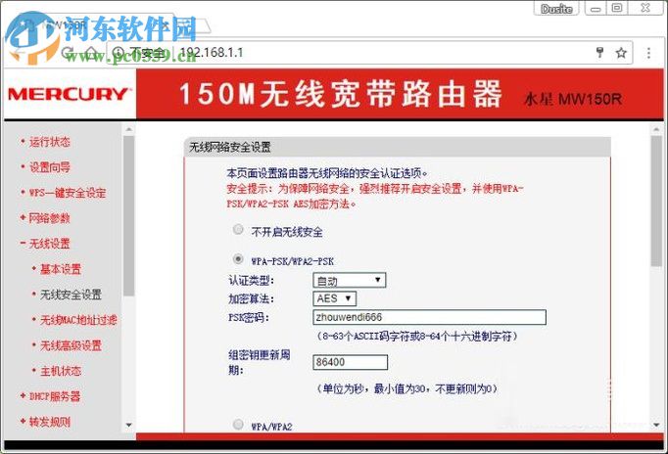Click sidebar scrollbar down arrow
Screen dimensions: 668x454
128,425
